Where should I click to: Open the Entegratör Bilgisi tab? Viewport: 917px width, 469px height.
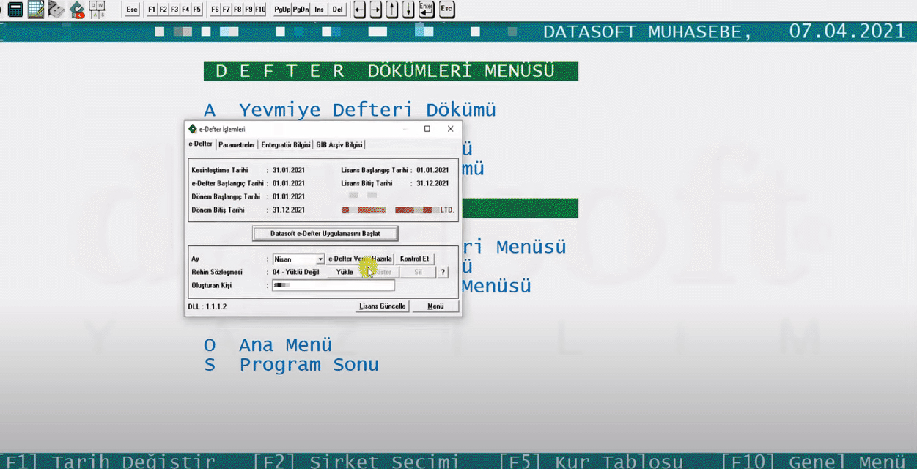point(286,144)
